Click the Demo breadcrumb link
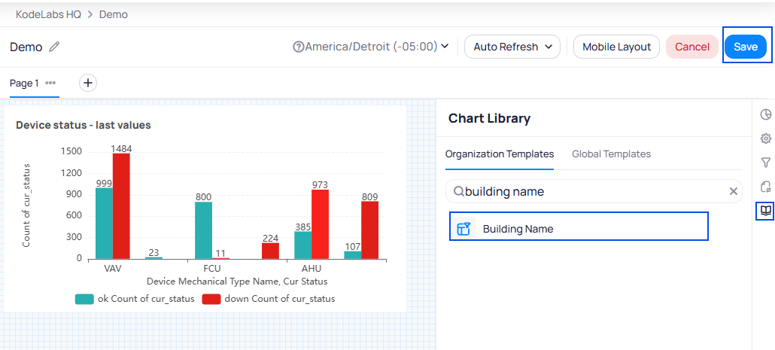775x350 pixels. pyautogui.click(x=114, y=14)
